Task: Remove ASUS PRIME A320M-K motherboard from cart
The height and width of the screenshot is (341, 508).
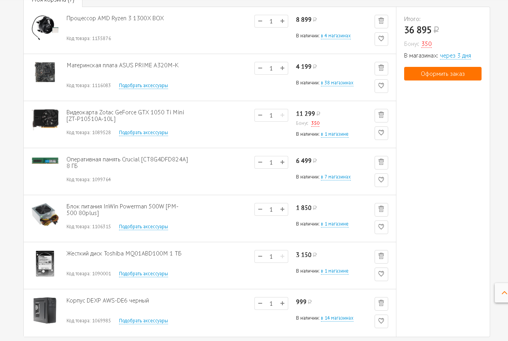Action: (x=381, y=68)
